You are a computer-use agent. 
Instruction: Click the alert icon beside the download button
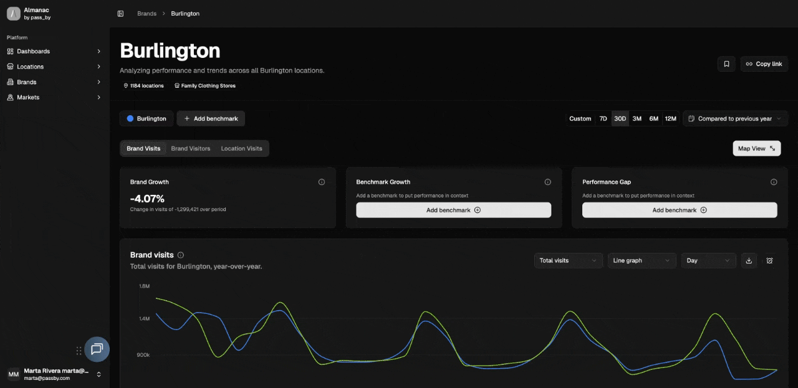click(769, 261)
